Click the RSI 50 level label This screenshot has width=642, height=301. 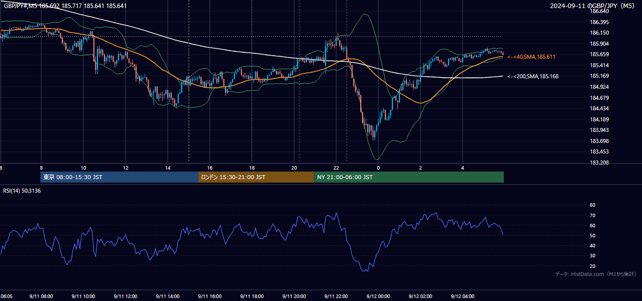pyautogui.click(x=592, y=235)
